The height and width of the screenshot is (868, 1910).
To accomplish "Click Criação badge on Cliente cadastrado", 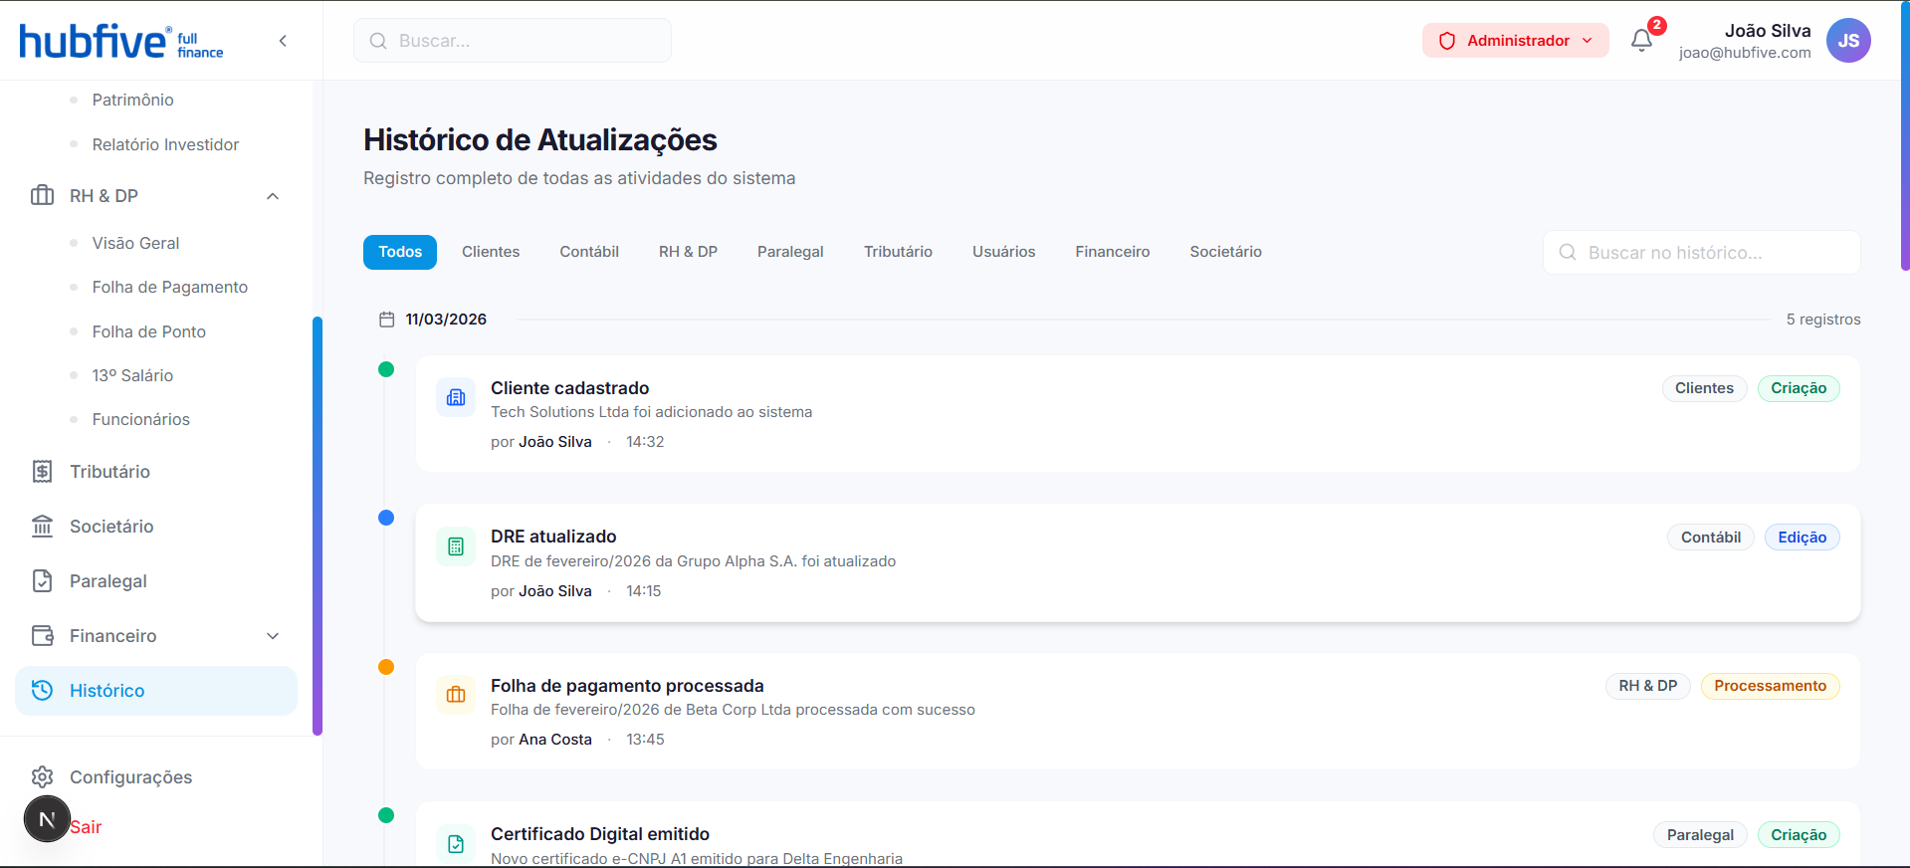I will point(1799,388).
